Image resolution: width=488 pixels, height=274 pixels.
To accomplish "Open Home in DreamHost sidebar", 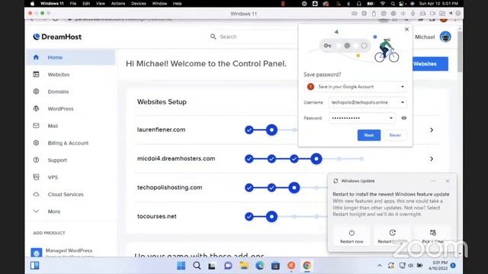I will (71, 57).
